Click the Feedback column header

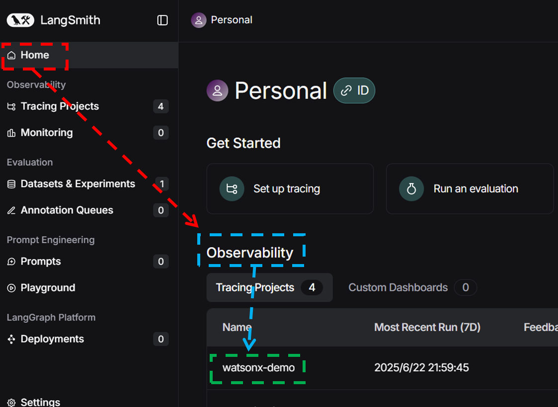point(541,328)
